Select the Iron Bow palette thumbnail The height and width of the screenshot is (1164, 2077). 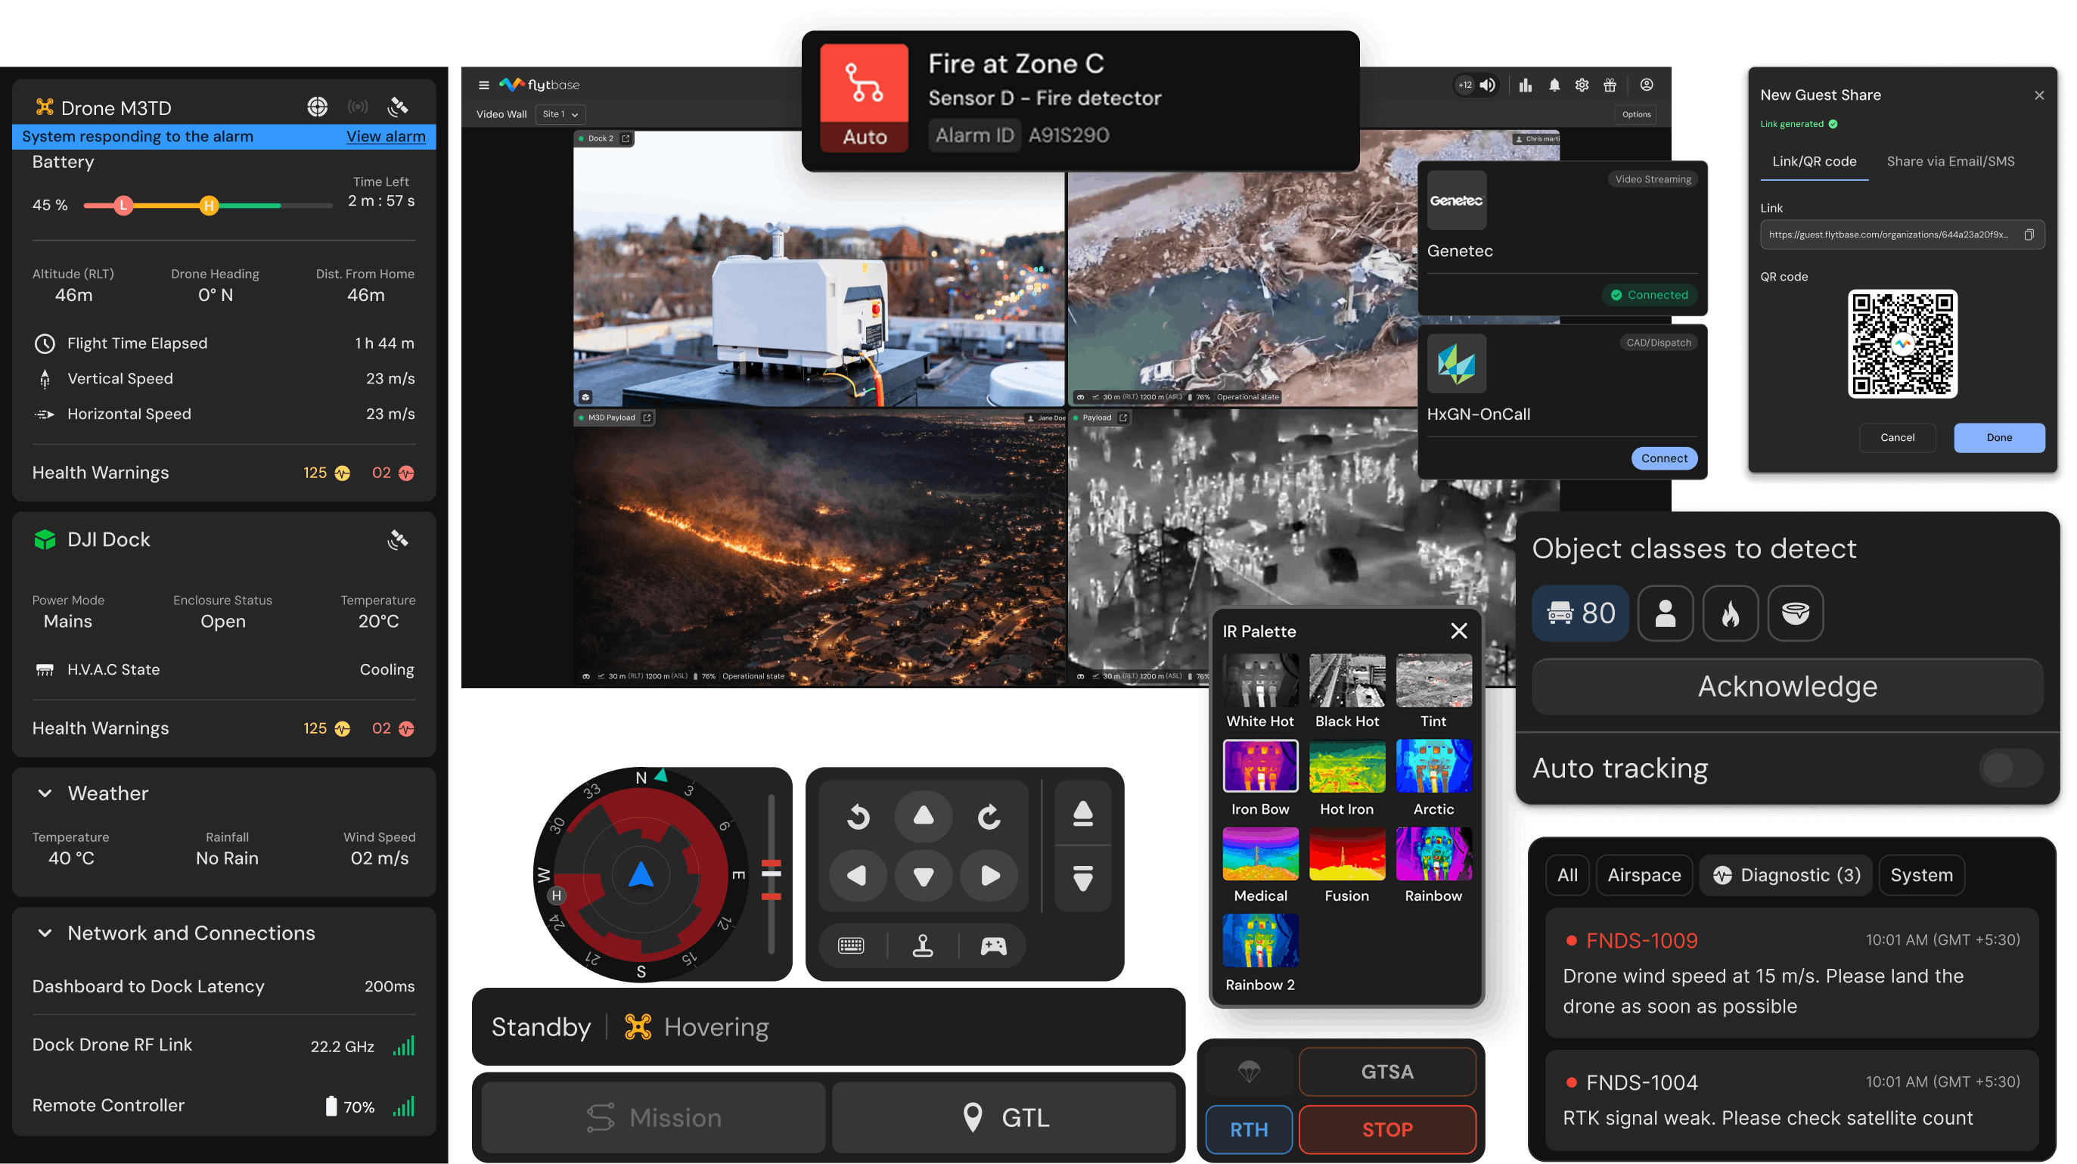point(1259,767)
